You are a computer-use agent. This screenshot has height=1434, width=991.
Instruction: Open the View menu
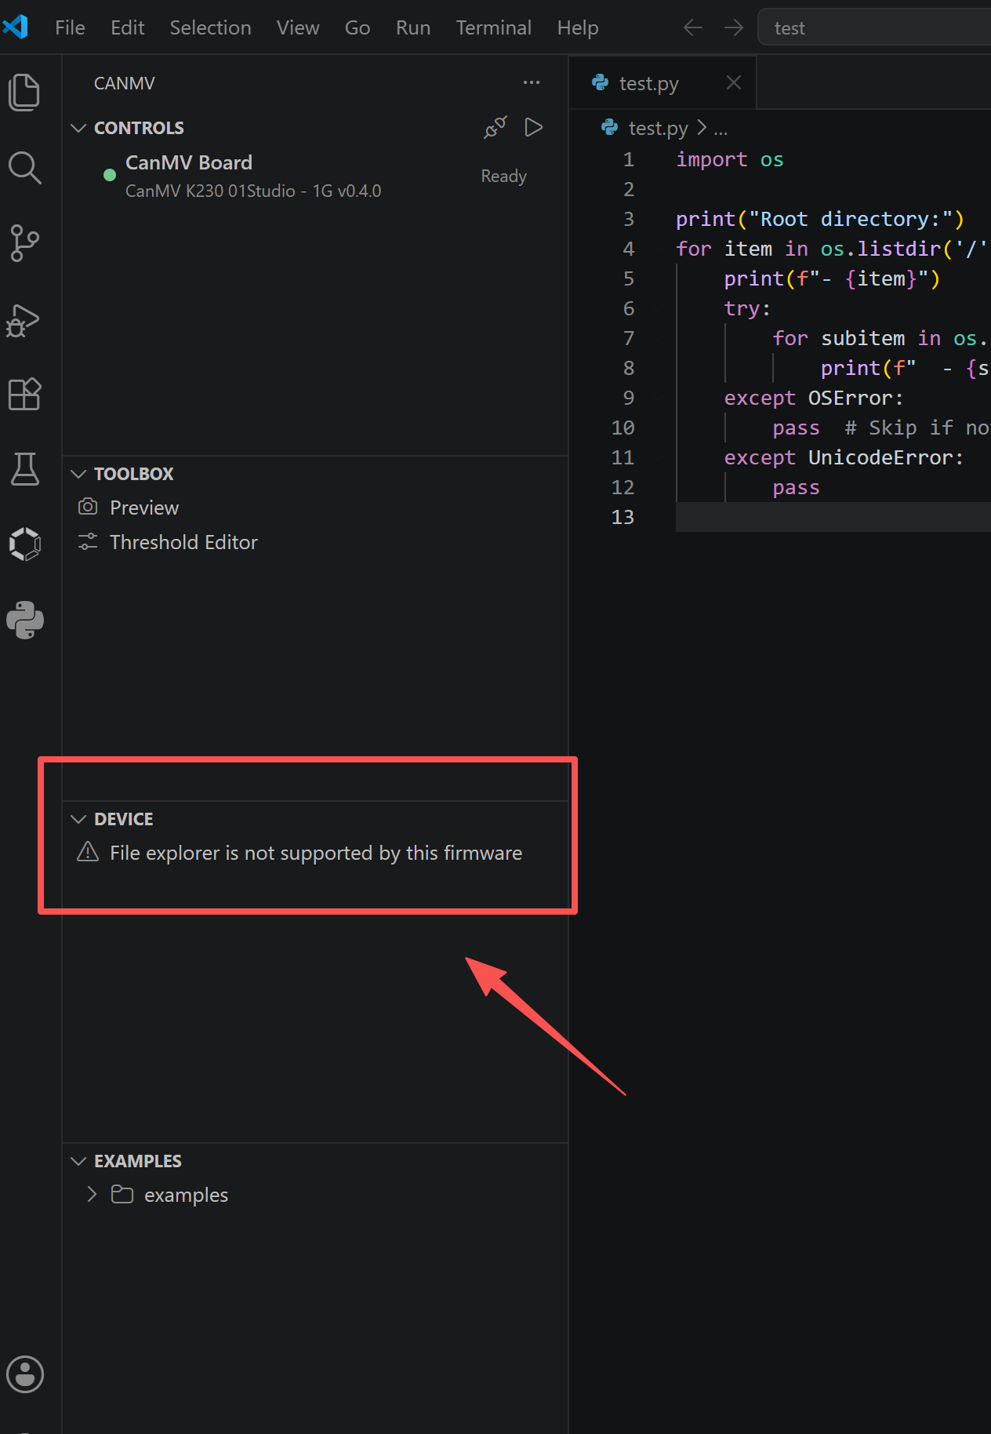pyautogui.click(x=298, y=27)
